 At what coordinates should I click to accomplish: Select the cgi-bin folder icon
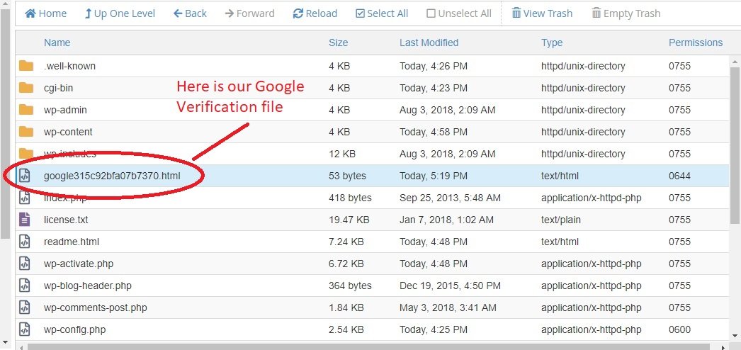(x=26, y=88)
